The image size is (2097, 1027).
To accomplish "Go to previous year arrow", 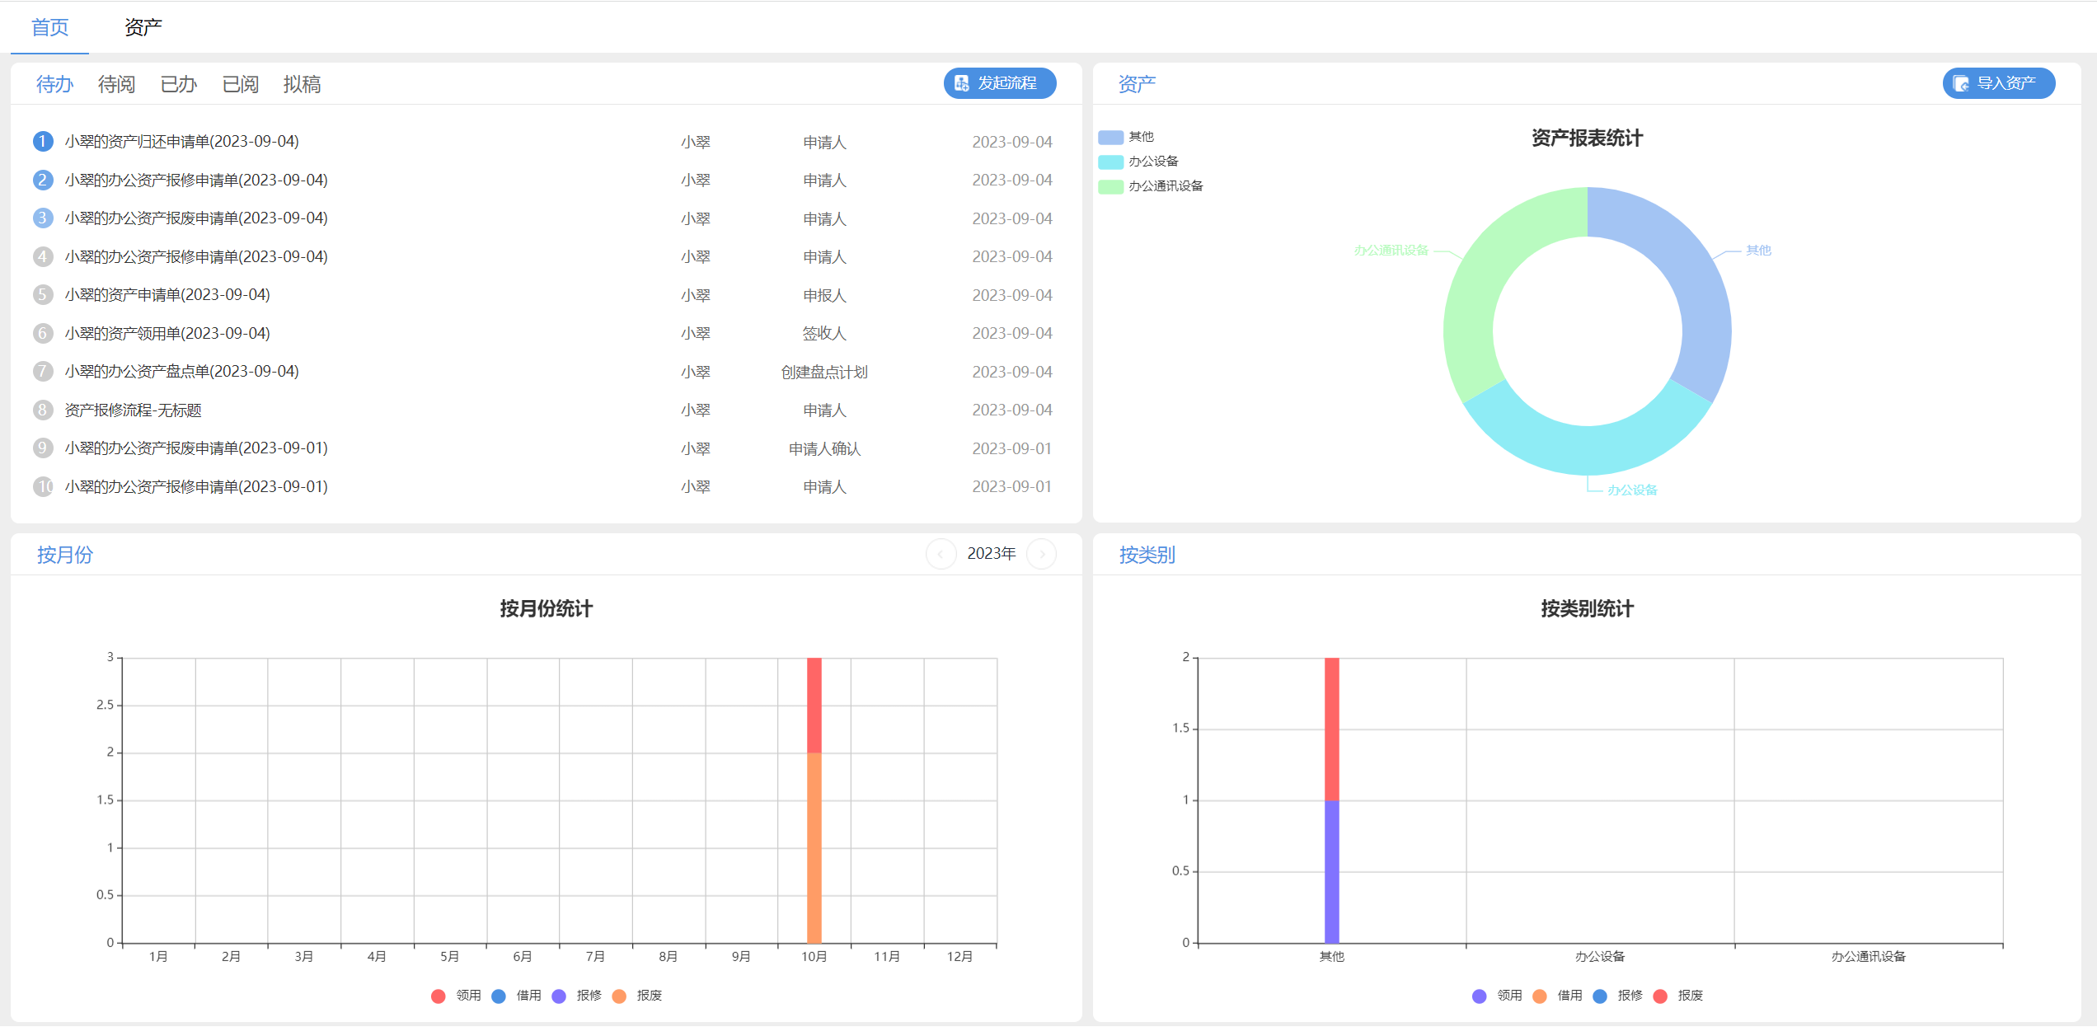I will click(941, 554).
